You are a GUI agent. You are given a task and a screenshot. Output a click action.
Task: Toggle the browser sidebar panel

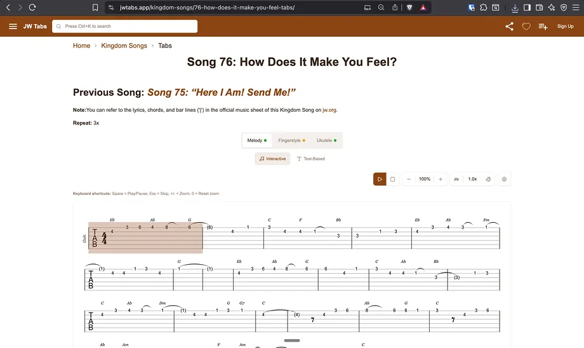[527, 8]
